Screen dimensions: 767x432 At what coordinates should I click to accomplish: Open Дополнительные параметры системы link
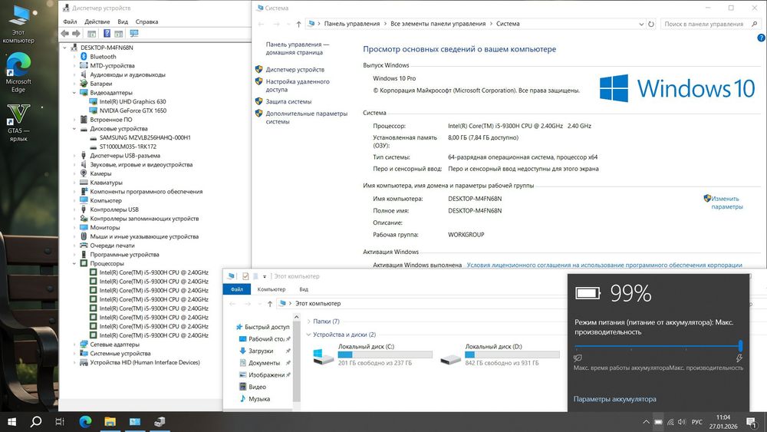point(306,117)
